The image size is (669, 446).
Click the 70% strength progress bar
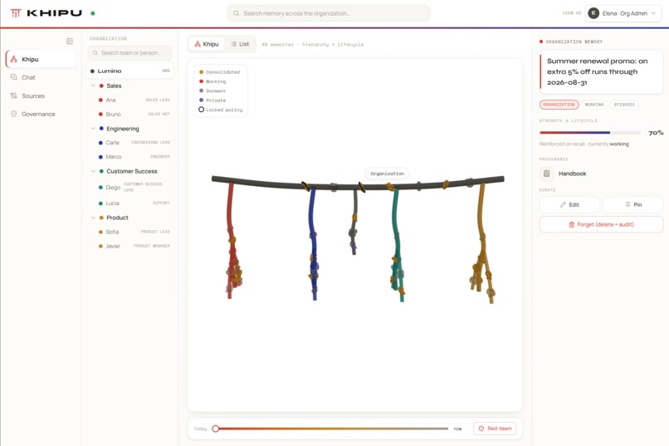click(x=590, y=133)
